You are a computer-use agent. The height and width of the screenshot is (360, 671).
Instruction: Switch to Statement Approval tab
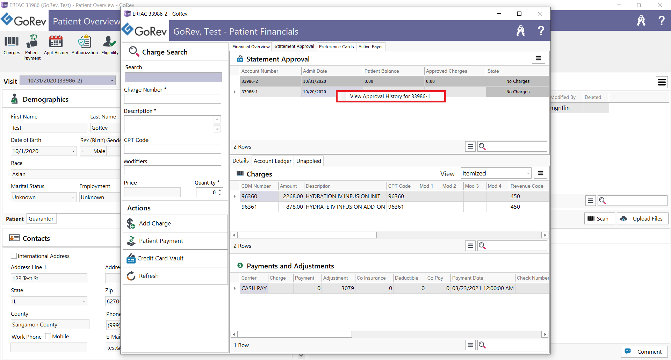[294, 46]
